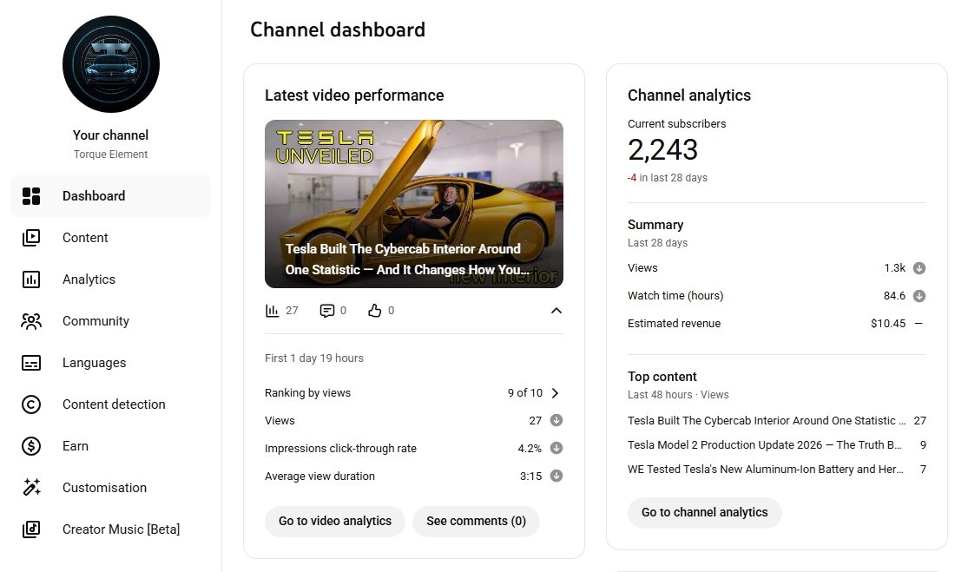Click the Go to video analytics button

pyautogui.click(x=335, y=522)
